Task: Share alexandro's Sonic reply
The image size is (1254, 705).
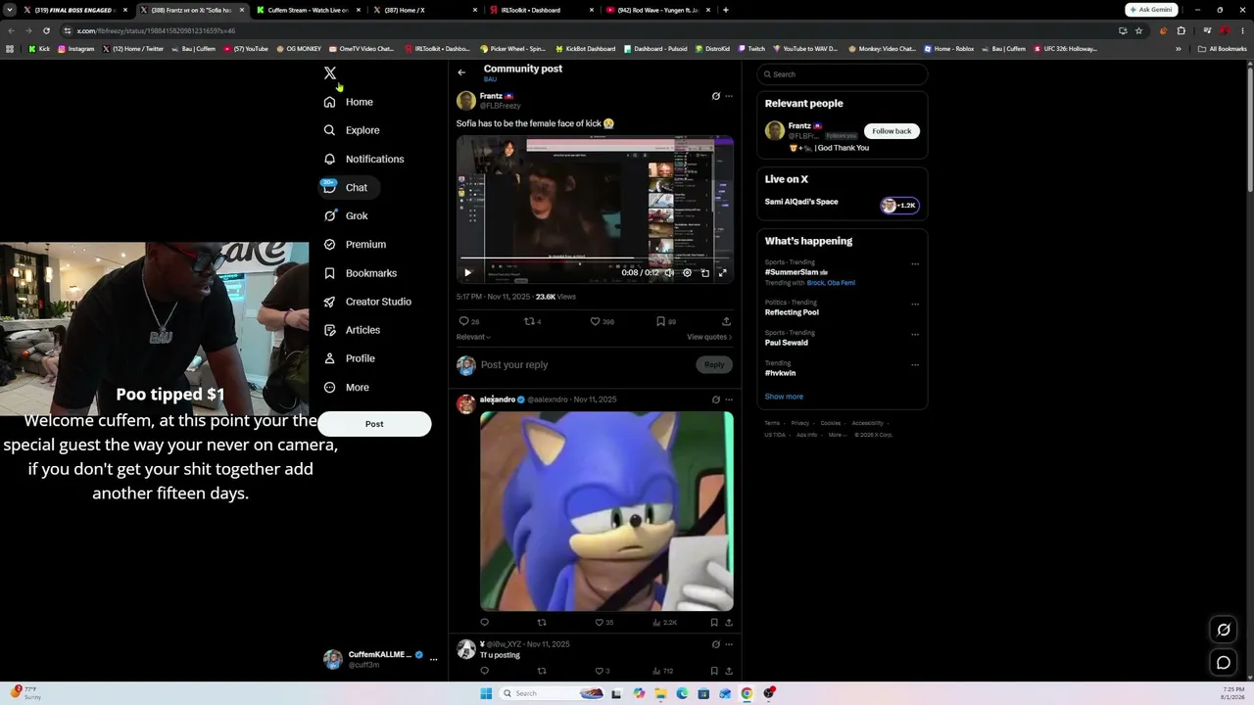Action: point(728,622)
